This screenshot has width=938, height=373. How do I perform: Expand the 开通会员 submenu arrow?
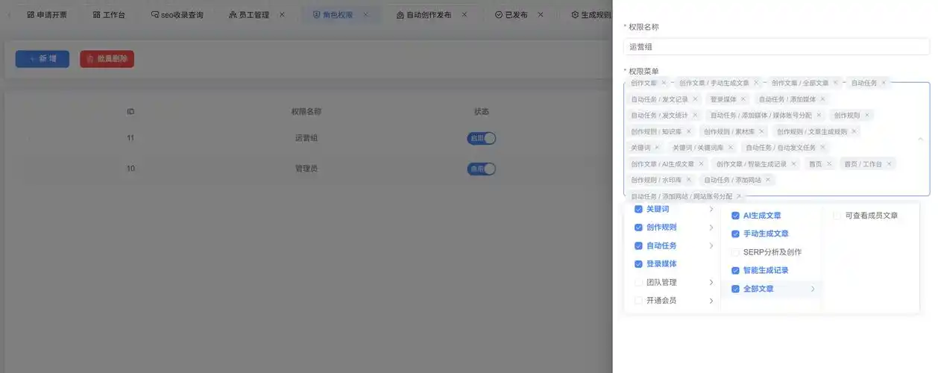[x=711, y=301]
